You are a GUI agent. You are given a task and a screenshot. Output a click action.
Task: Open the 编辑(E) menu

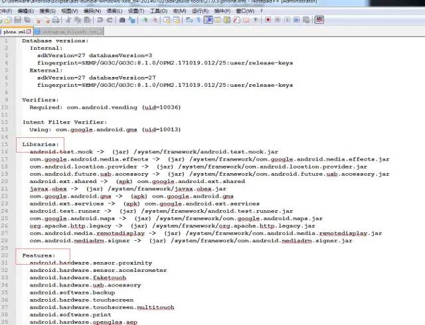point(25,11)
